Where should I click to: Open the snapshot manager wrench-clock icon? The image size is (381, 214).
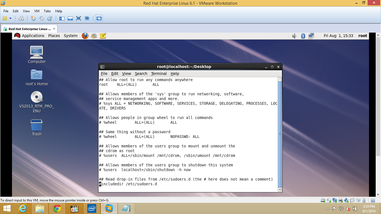tap(50, 18)
